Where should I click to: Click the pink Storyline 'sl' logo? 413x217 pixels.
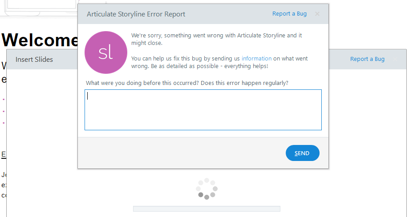(106, 52)
